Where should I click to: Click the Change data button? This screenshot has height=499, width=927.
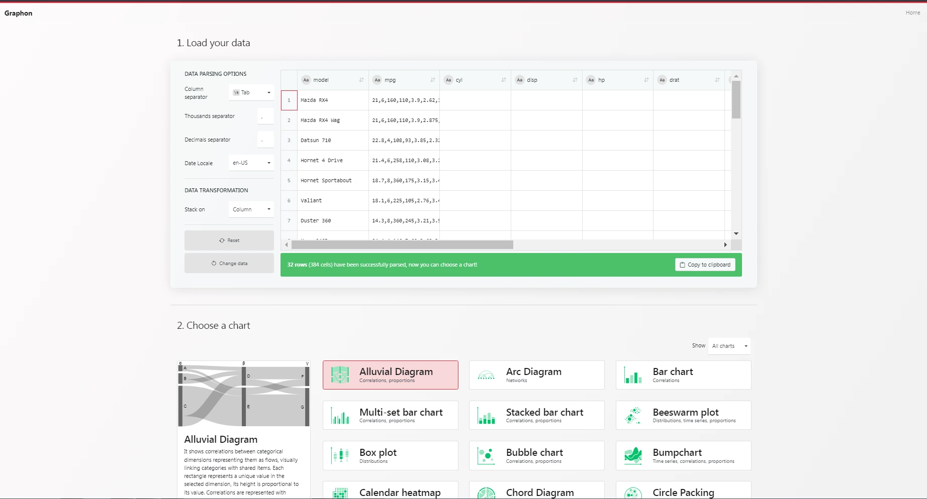click(x=229, y=263)
